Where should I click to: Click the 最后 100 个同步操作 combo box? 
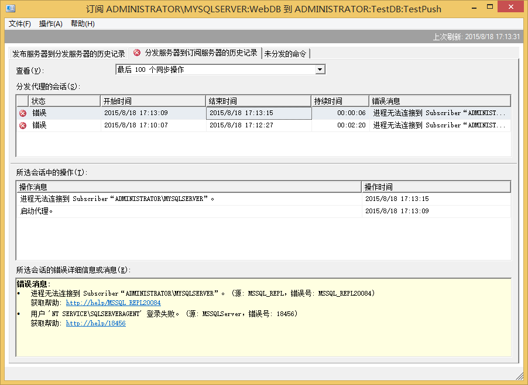[x=220, y=70]
